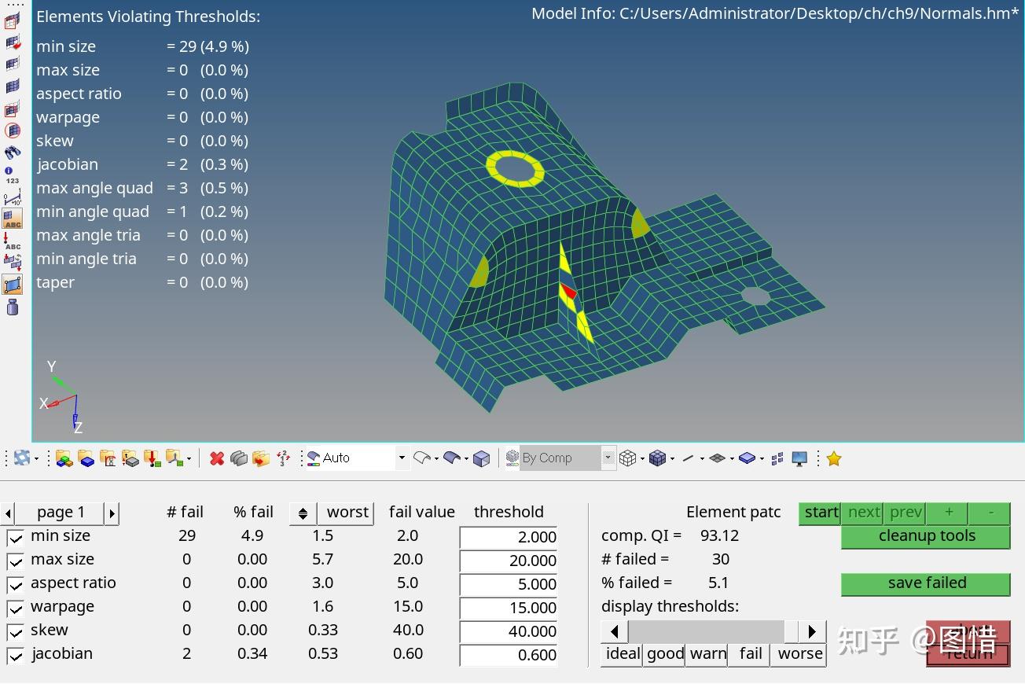
Task: Click the save failed button
Action: 926,583
